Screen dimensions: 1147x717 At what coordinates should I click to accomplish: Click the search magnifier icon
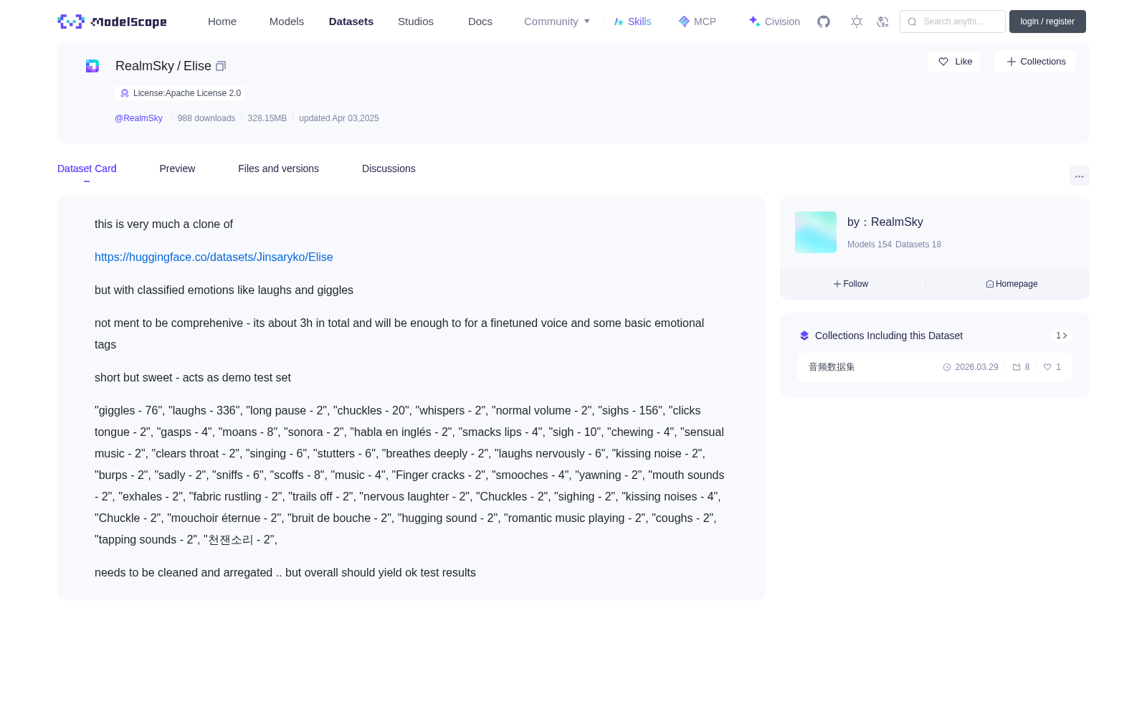(x=912, y=22)
